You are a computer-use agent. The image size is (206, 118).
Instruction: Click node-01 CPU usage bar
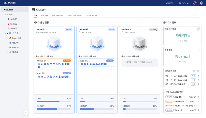coord(54,102)
